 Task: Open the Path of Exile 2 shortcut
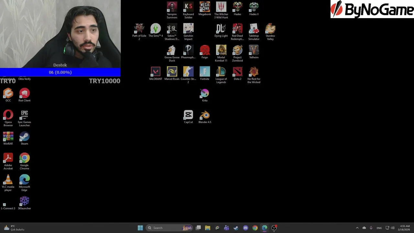click(x=139, y=32)
